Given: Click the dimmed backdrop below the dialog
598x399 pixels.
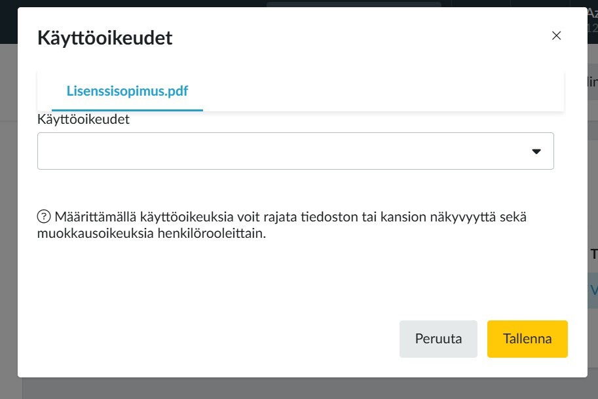Looking at the screenshot, I should tap(295, 389).
